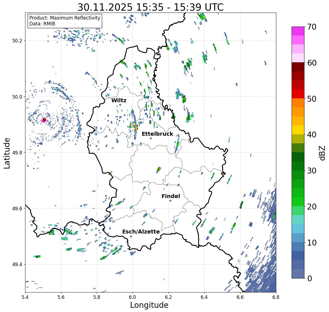Click the 60 tick on the colorbar
This screenshot has height=312, width=329.
tap(312, 63)
